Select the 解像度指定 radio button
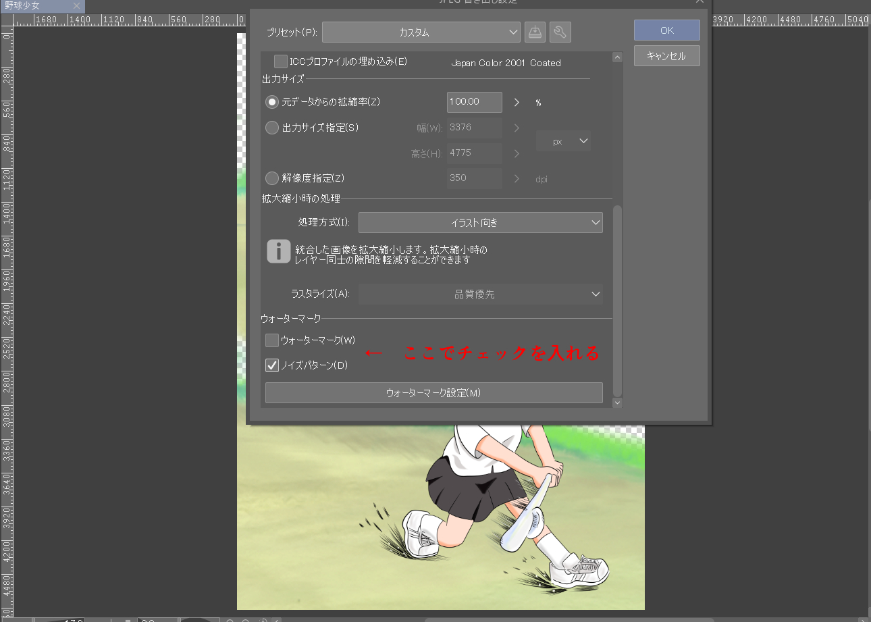Screen dimensions: 871x622 click(271, 178)
